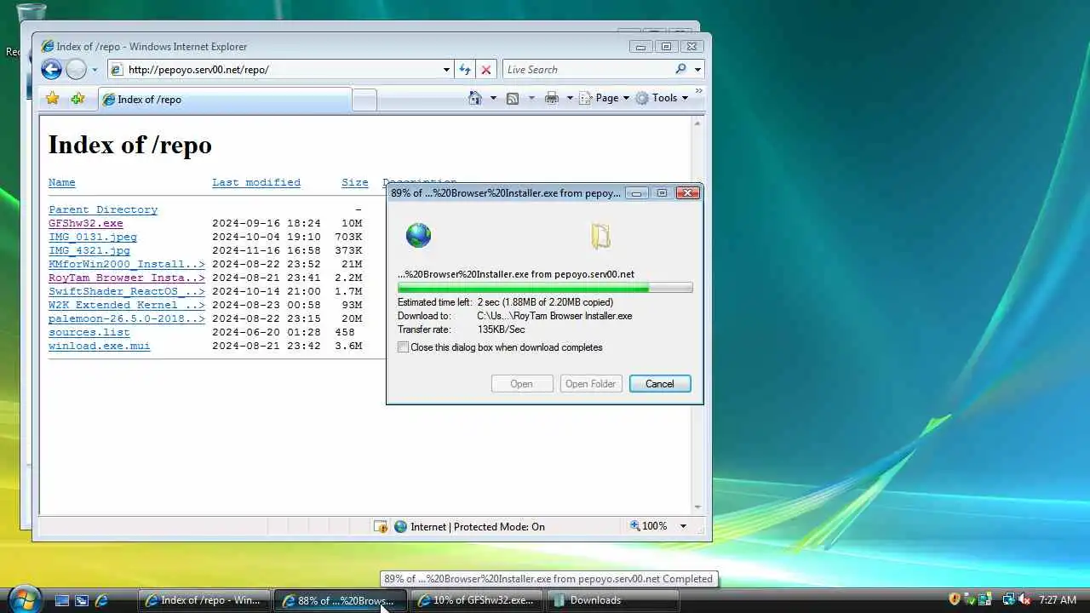
Task: Open the IMG_4321.jpg link
Action: point(89,250)
